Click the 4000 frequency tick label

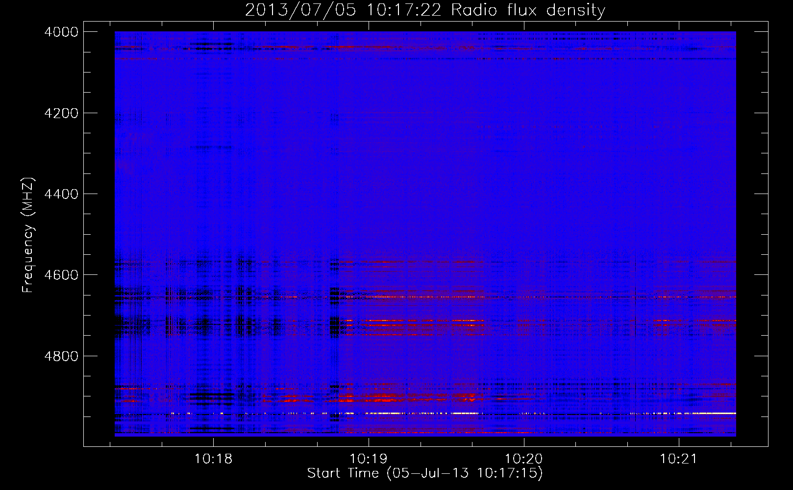61,32
